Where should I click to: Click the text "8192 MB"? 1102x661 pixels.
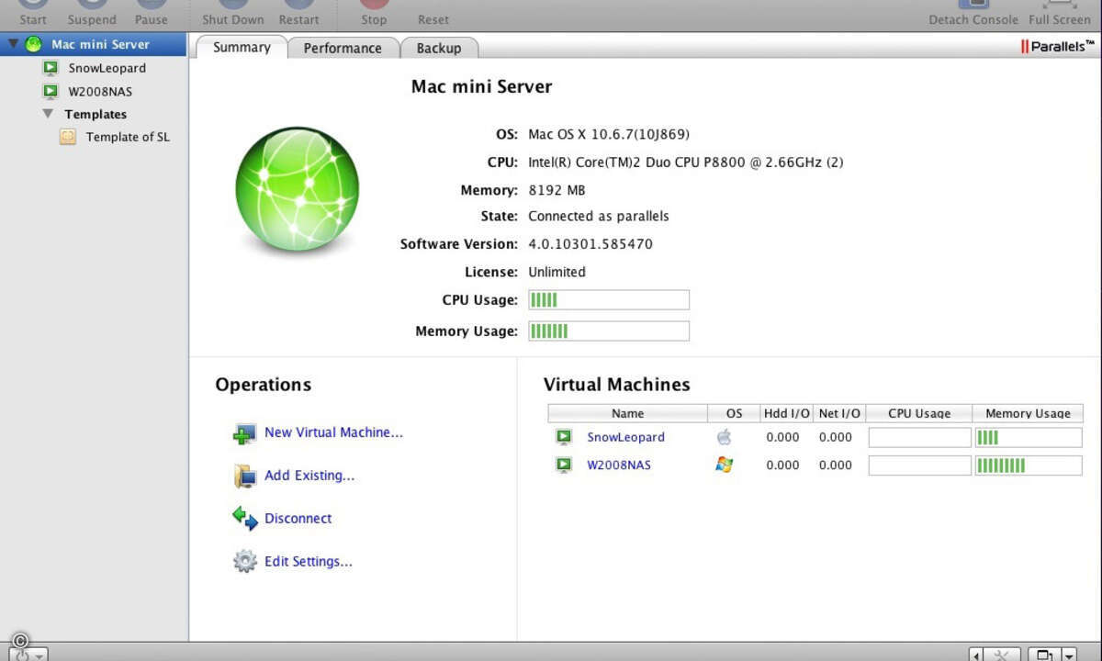pyautogui.click(x=557, y=190)
